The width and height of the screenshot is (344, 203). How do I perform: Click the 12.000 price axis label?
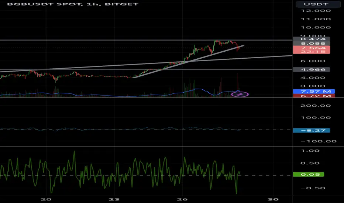click(316, 11)
